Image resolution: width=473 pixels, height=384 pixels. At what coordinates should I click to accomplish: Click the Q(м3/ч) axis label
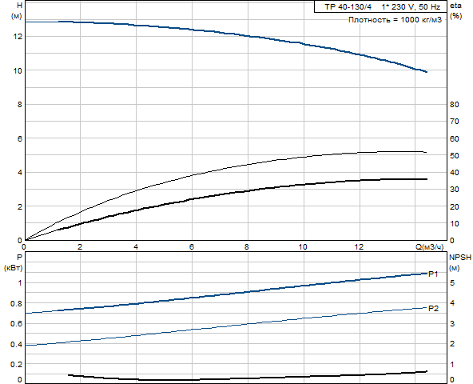click(x=430, y=247)
